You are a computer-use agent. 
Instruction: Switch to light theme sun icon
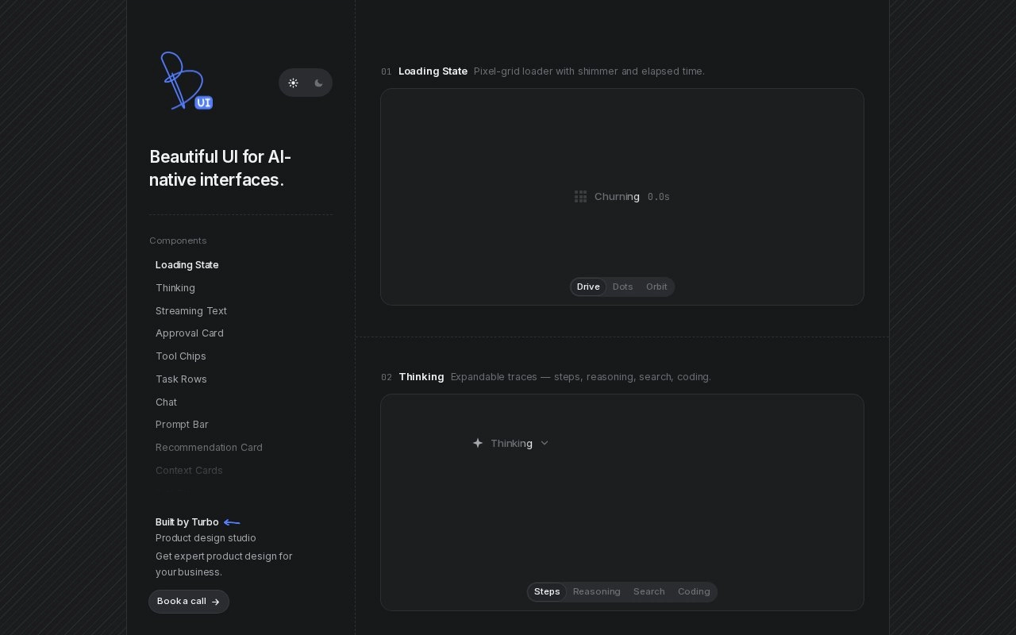click(x=293, y=83)
